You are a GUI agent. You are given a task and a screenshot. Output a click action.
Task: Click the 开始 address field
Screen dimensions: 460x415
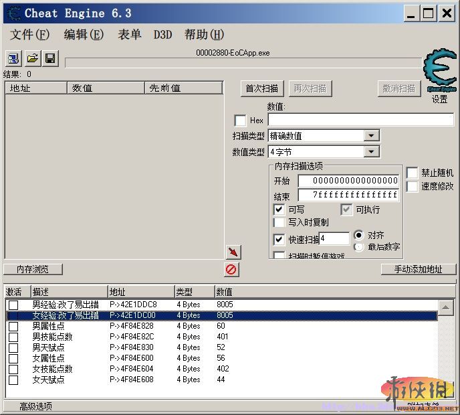[349, 180]
